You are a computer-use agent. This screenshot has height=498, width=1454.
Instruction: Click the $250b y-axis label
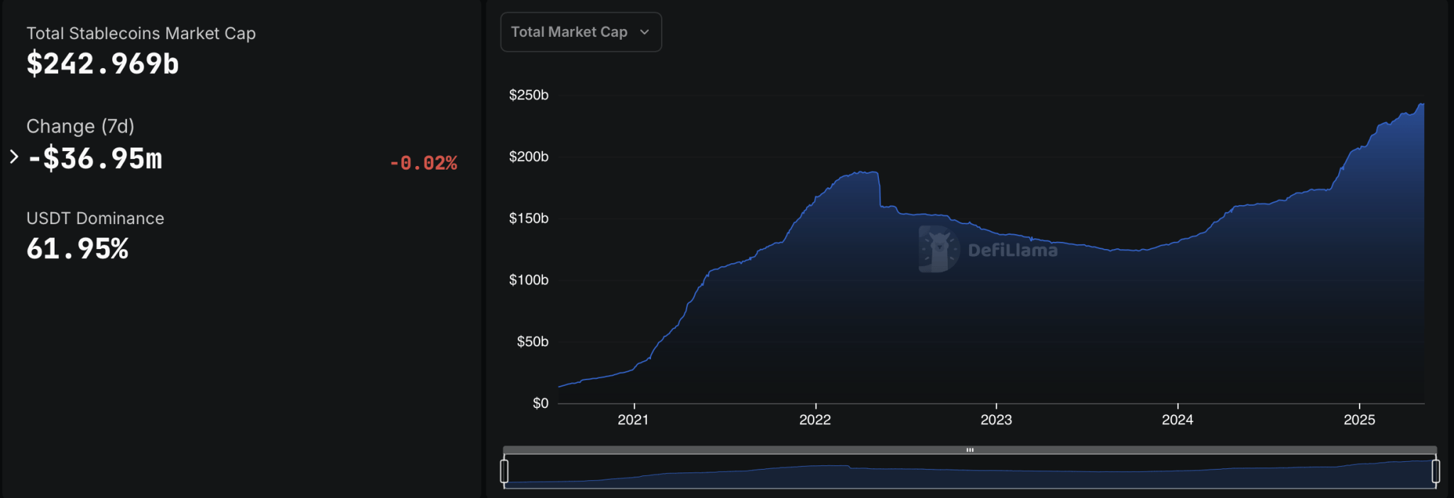pyautogui.click(x=528, y=95)
